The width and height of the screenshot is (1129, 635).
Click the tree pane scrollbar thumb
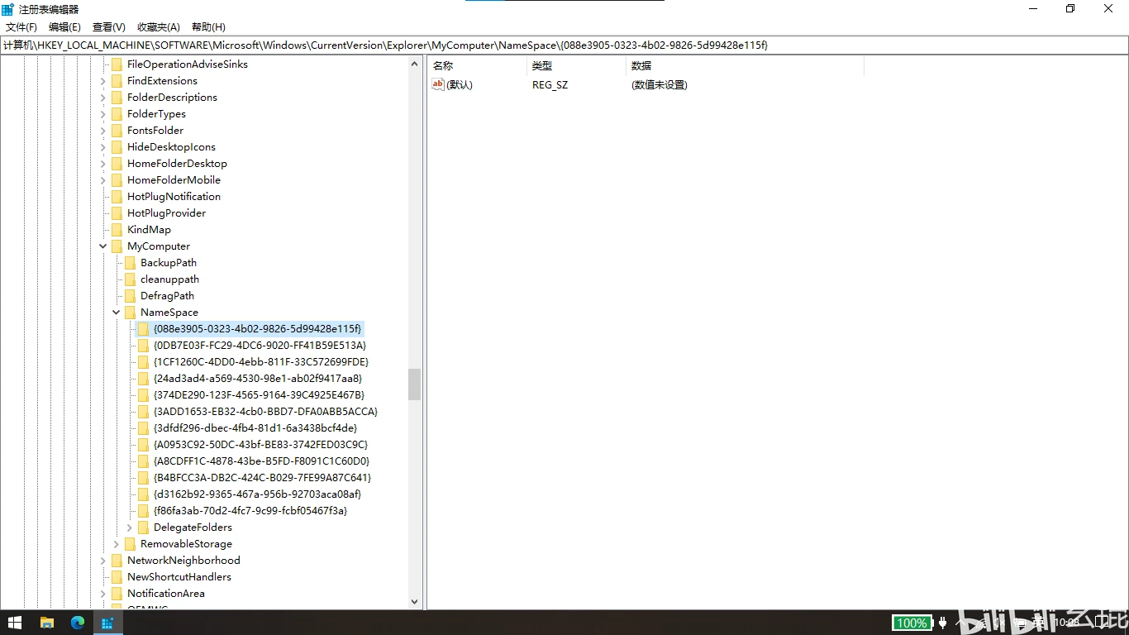[x=415, y=384]
